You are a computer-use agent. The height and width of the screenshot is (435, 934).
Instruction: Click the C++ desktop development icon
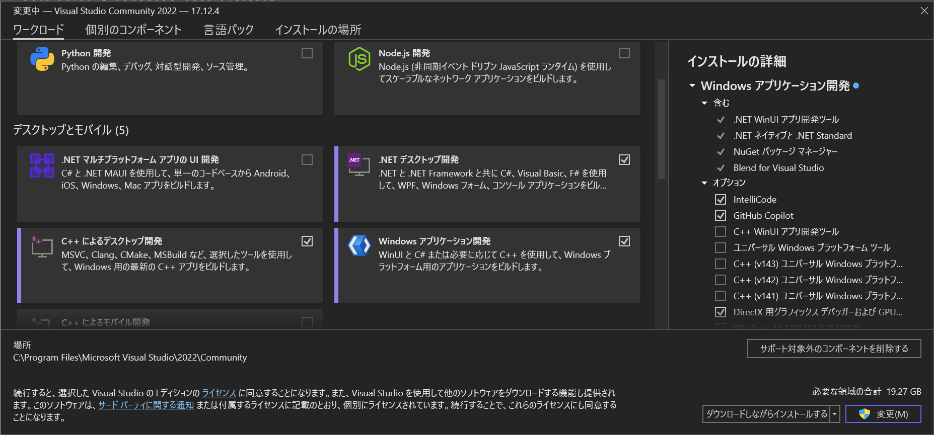pos(42,247)
